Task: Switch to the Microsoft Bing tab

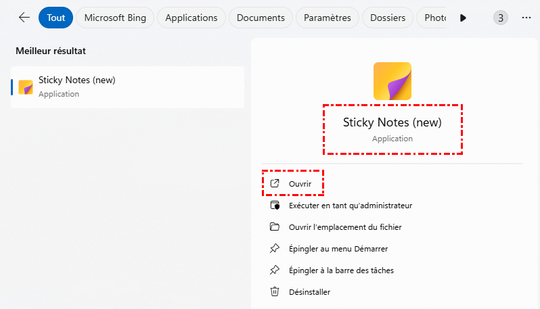Action: (114, 18)
